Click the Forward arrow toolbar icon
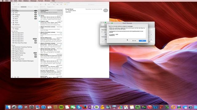197x110 pixels. tap(61, 4)
